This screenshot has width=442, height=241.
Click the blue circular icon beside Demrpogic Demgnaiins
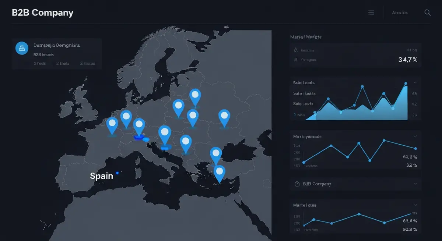(x=22, y=48)
